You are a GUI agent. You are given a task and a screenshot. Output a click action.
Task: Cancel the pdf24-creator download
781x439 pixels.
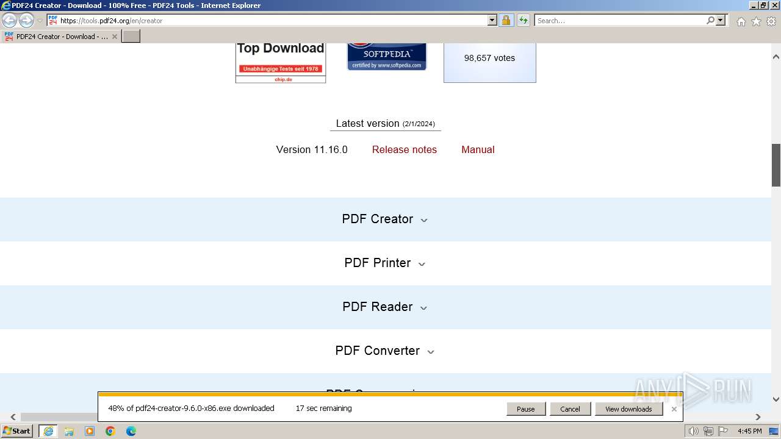tap(570, 409)
